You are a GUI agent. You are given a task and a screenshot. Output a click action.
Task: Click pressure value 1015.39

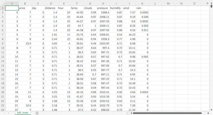[x=103, y=97]
